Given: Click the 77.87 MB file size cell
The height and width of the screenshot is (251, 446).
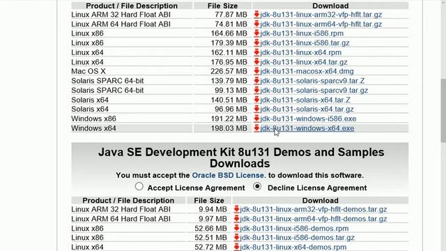Looking at the screenshot, I should (x=223, y=15).
